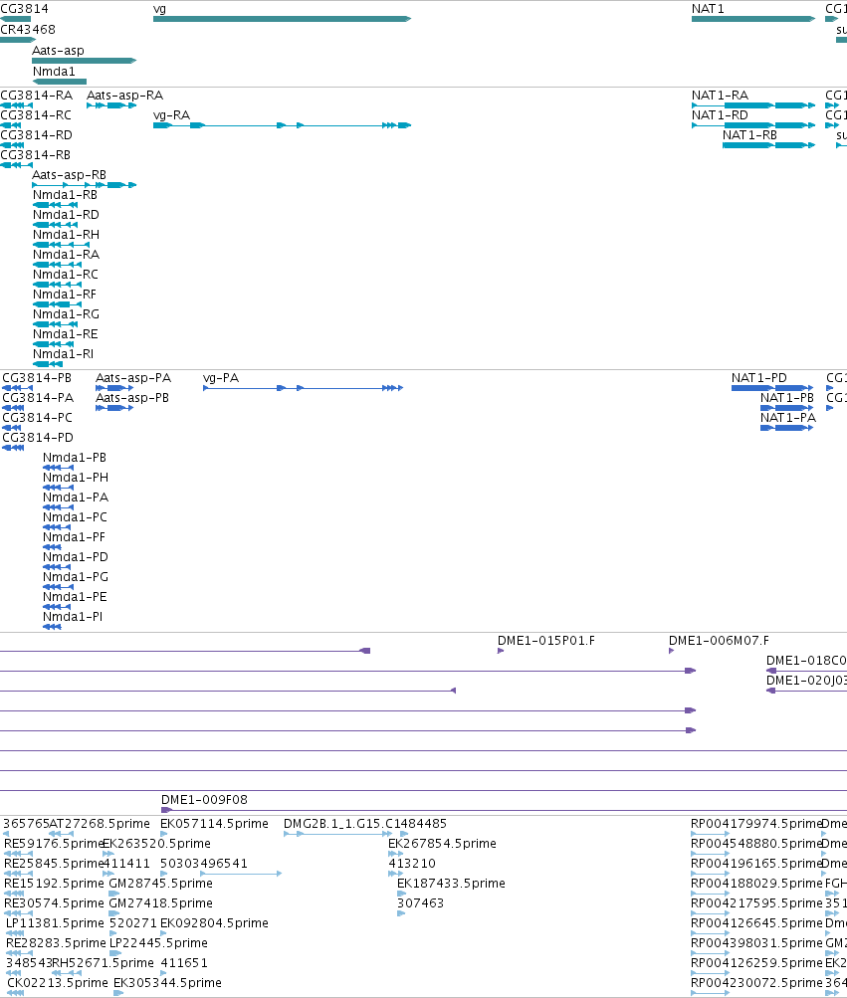Viewport: 847px width, 998px height.
Task: Click the Nmda1-PE protein label
Action: click(75, 596)
